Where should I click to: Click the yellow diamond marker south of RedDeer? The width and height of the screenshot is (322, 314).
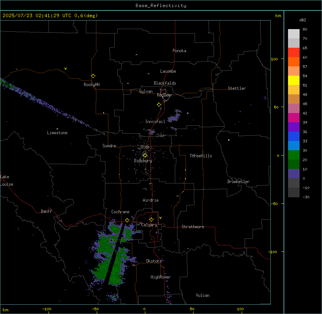pyautogui.click(x=159, y=104)
